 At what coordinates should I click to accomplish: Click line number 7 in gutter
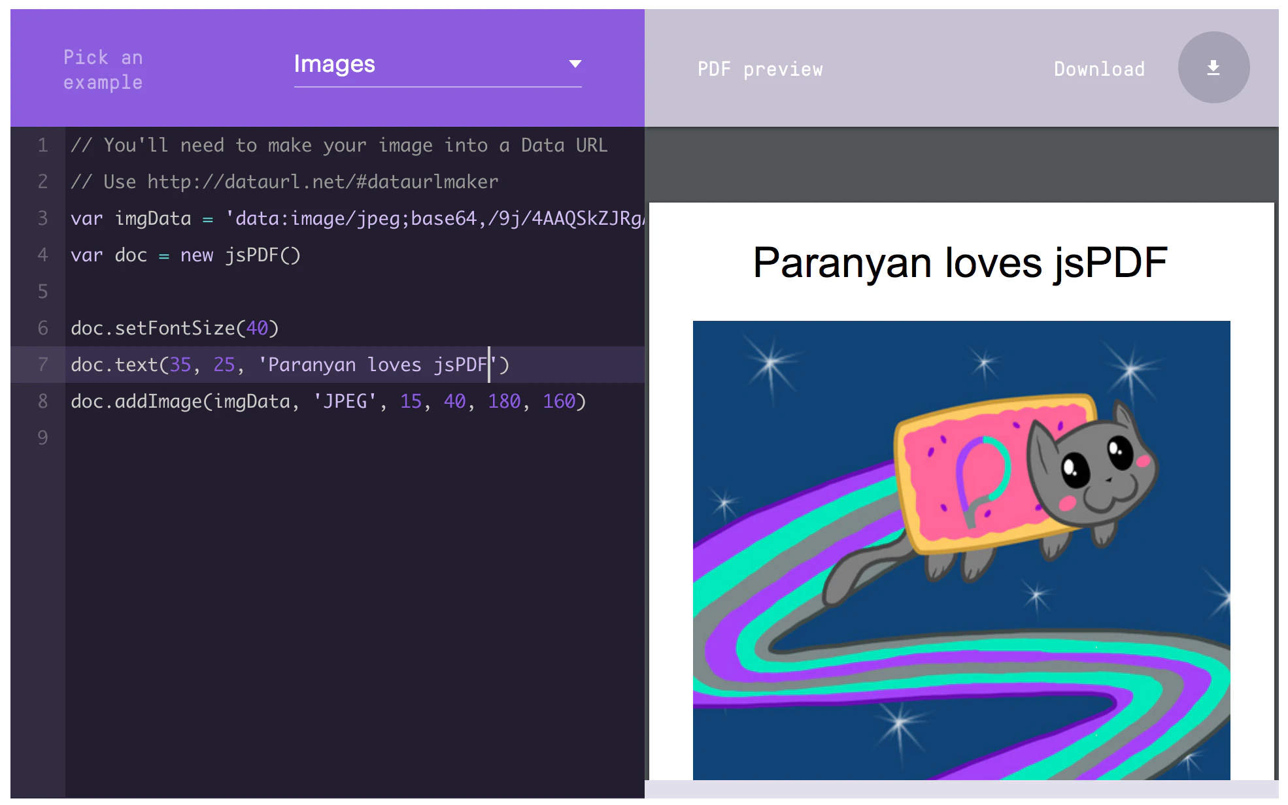[x=42, y=365]
